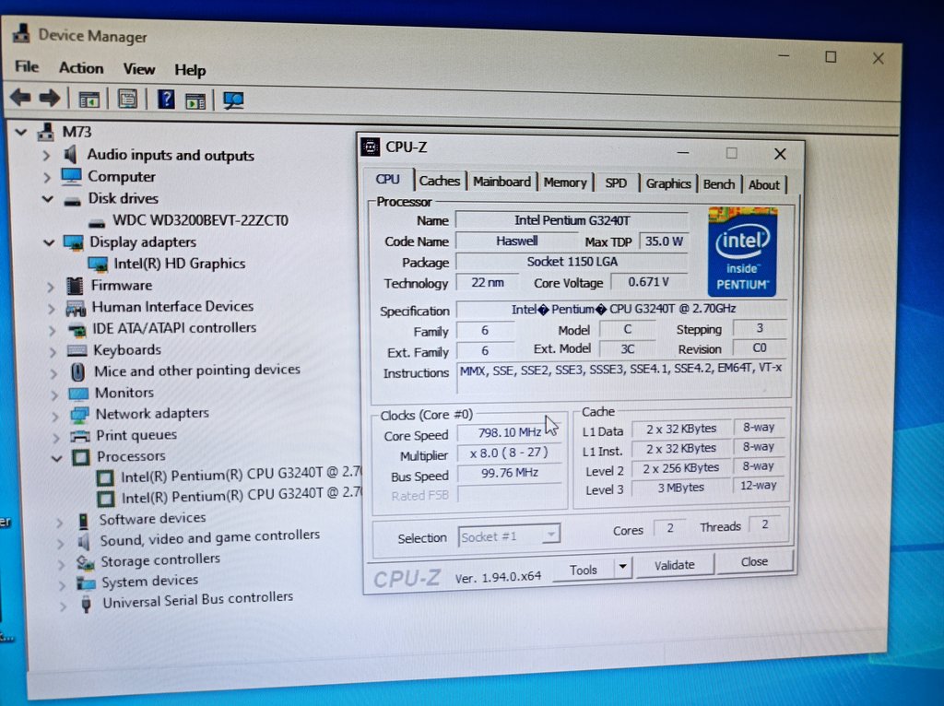Click the Mice and other pointing devices icon
The image size is (944, 706).
pos(77,371)
